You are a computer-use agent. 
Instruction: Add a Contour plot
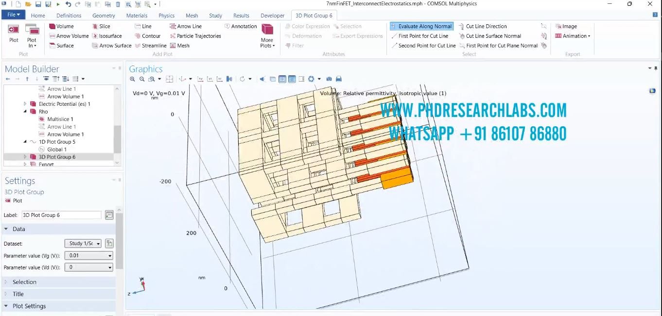point(148,36)
